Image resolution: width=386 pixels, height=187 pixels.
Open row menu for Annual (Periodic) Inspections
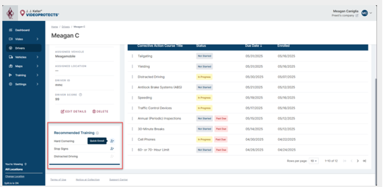tap(132, 118)
